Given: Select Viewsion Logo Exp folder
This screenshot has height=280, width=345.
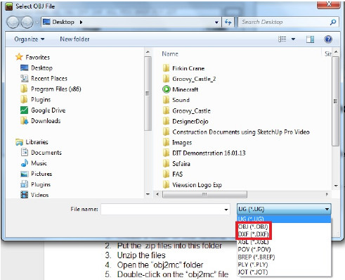Looking at the screenshot, I should pos(192,185).
